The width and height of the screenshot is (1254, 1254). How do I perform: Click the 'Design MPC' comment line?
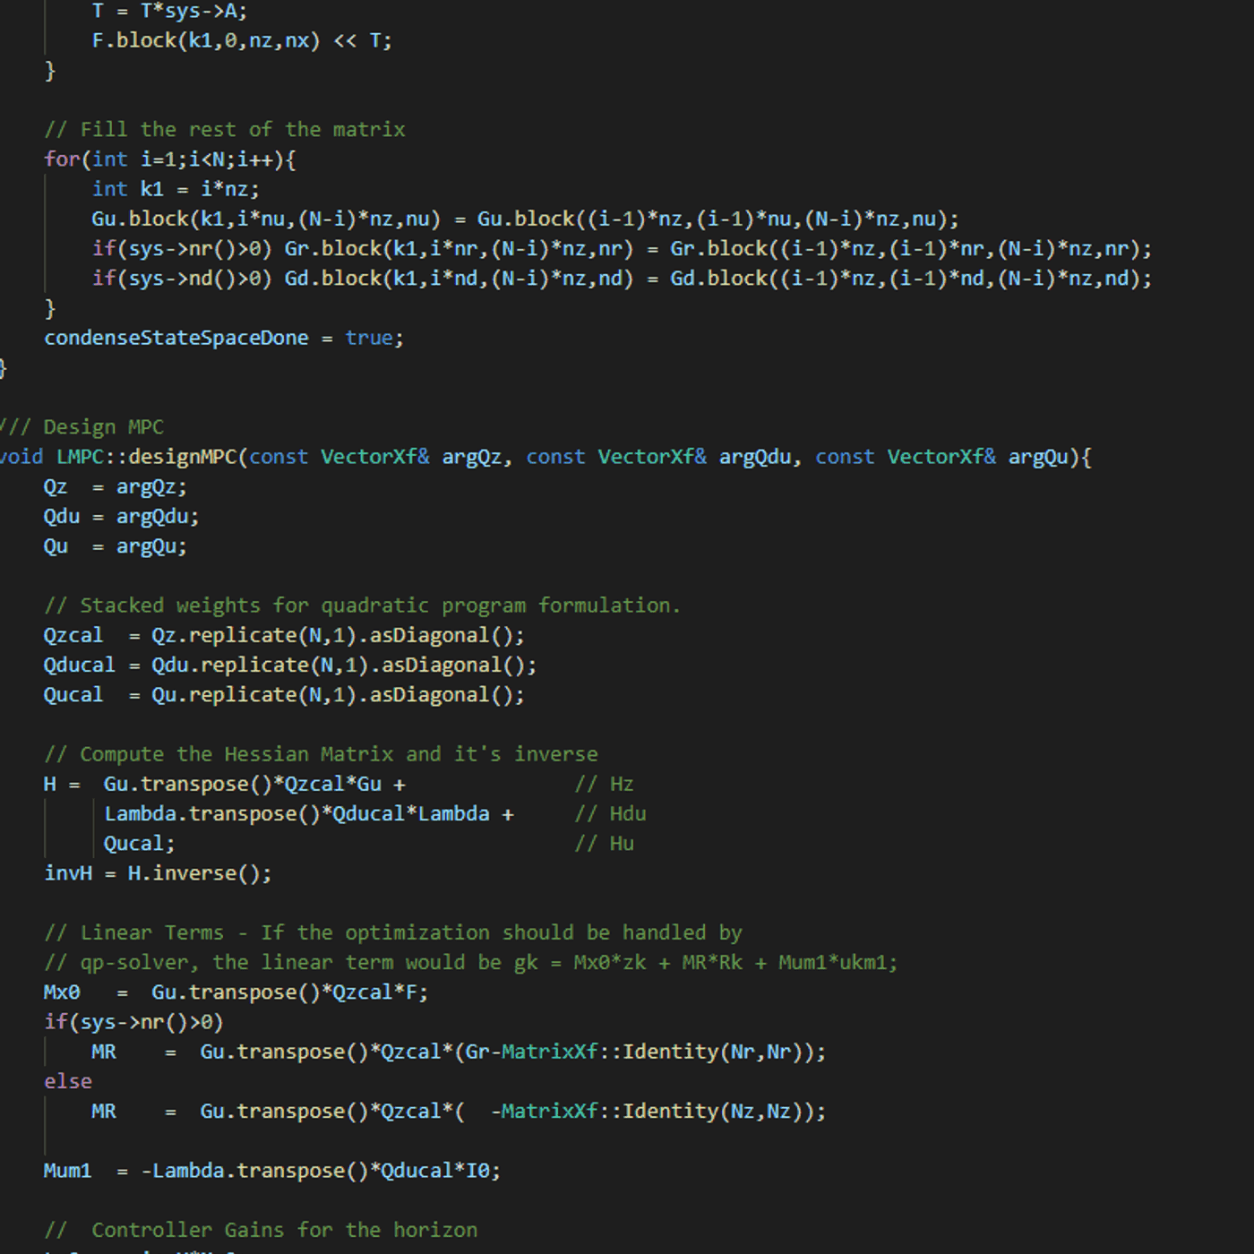pyautogui.click(x=82, y=427)
